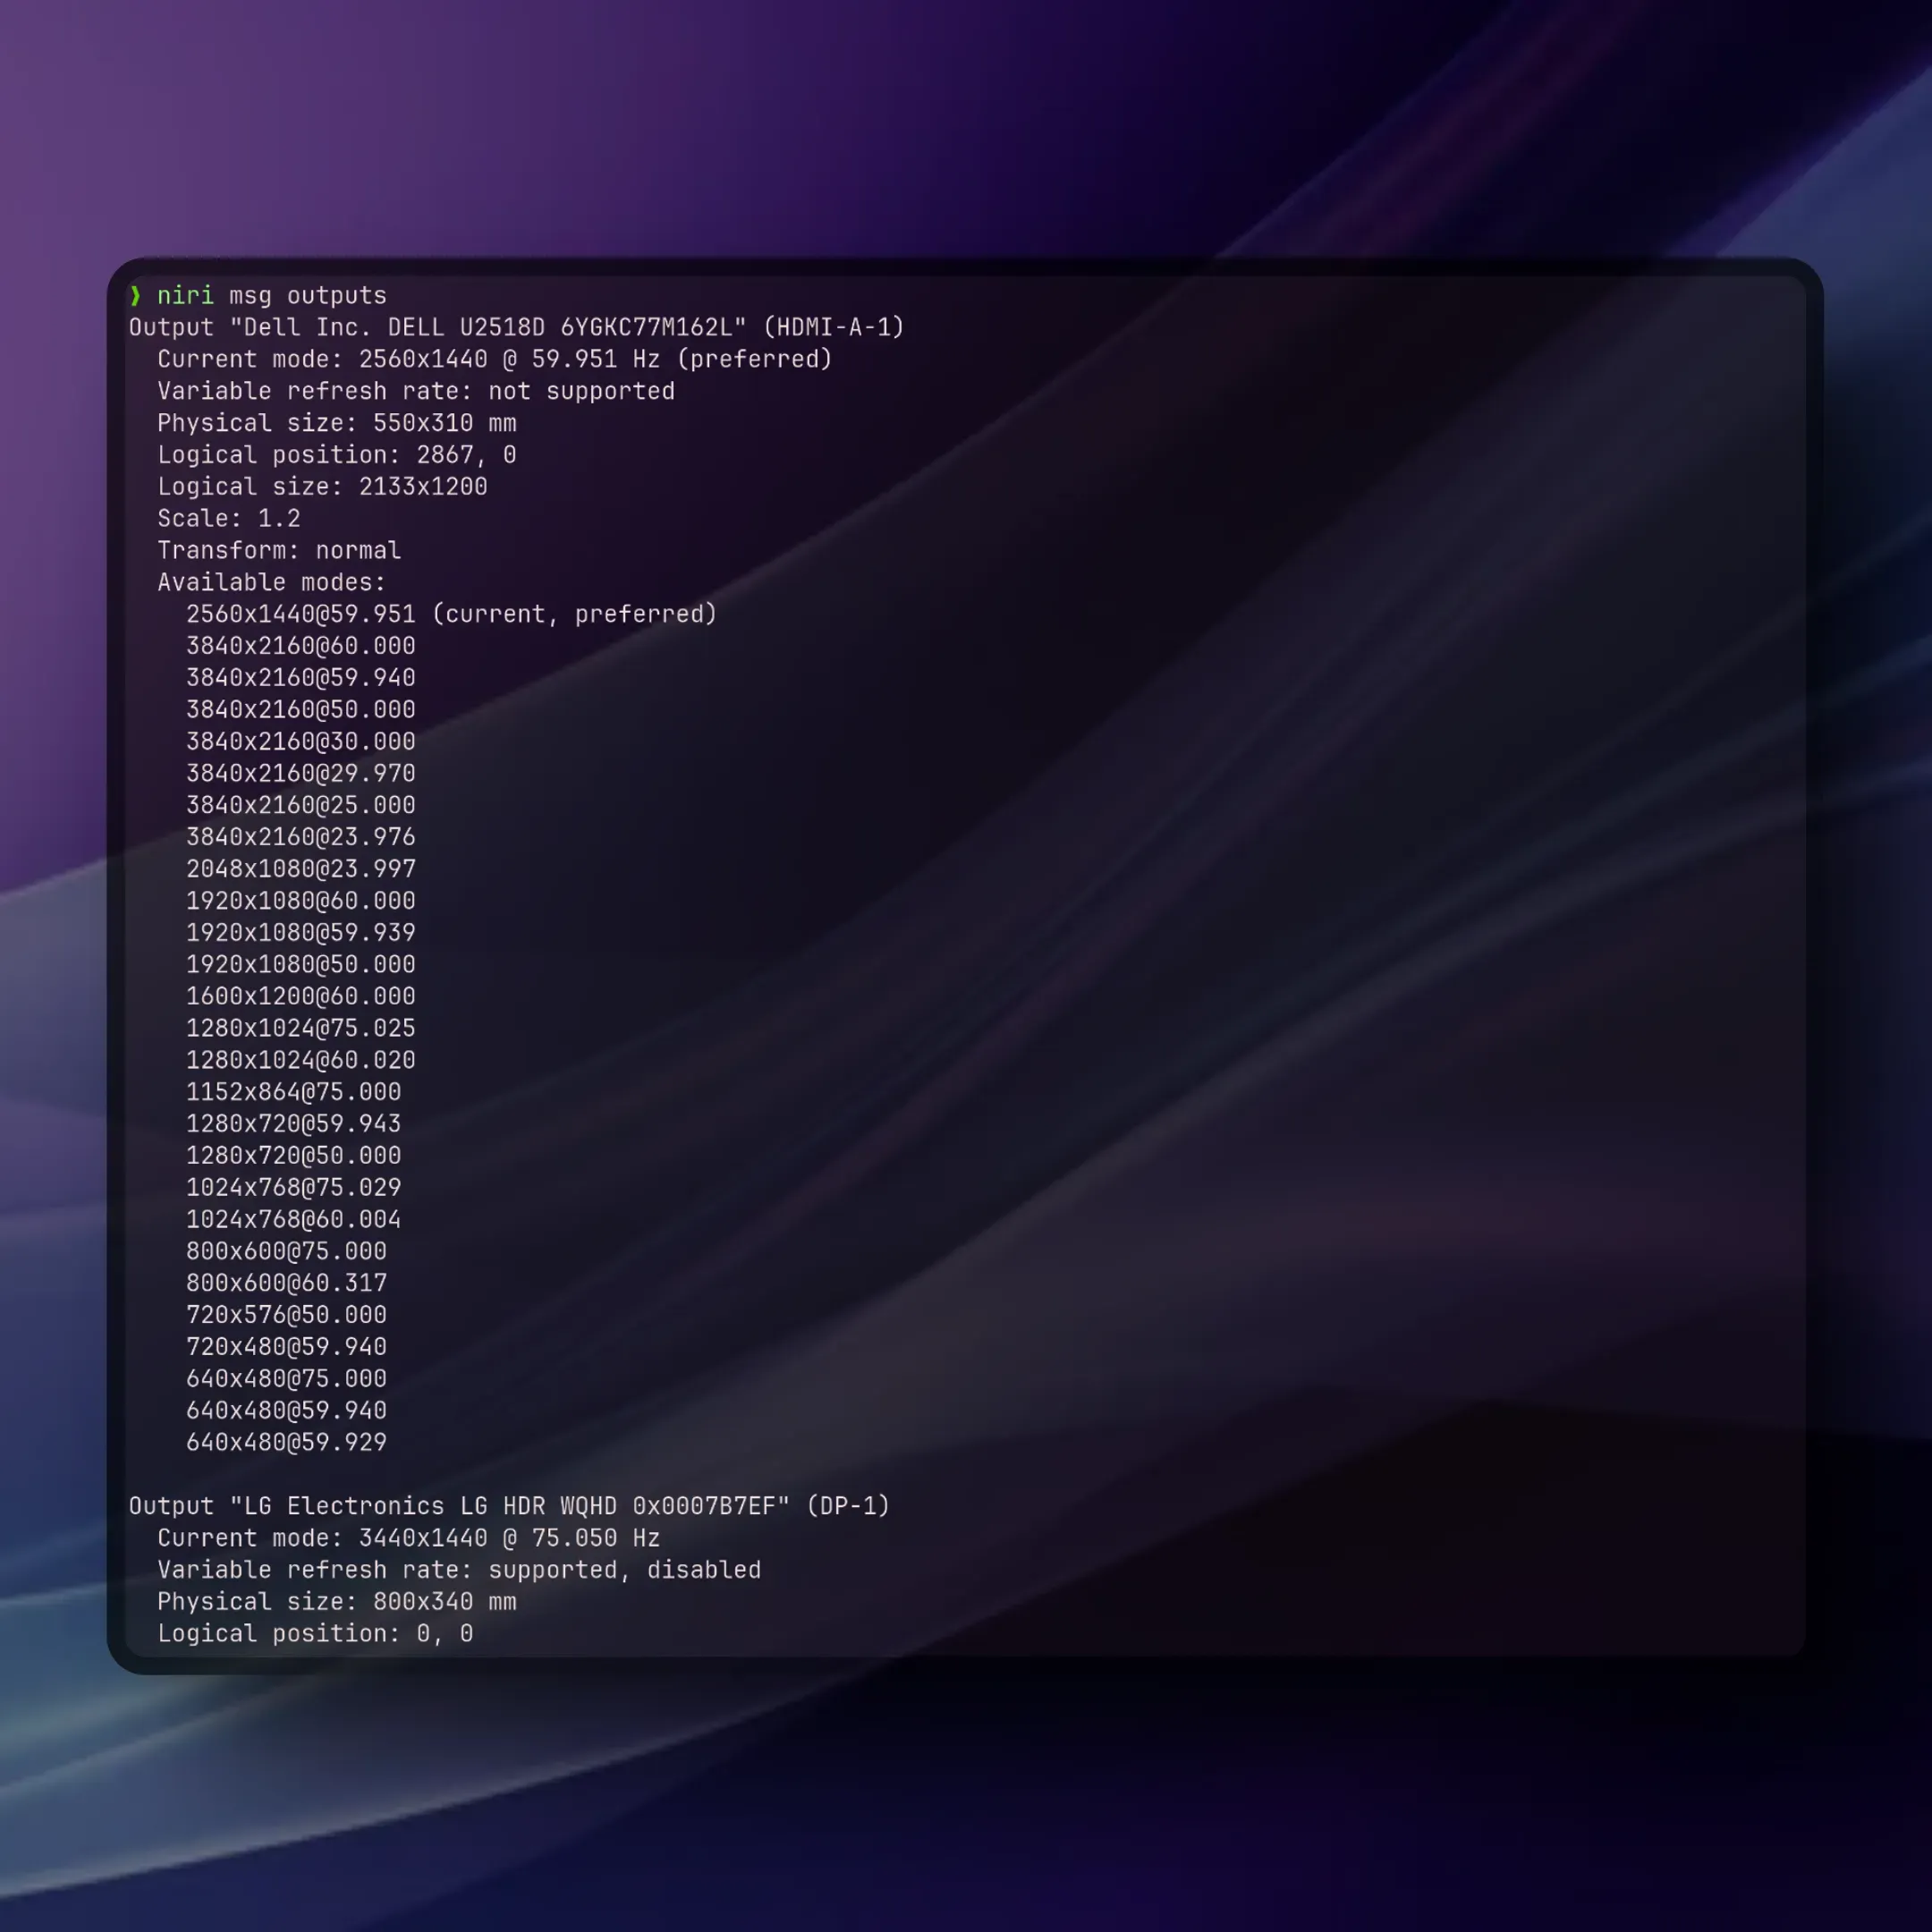Click 'Logical position: 2867, 0' line
The width and height of the screenshot is (1932, 1932).
(337, 456)
